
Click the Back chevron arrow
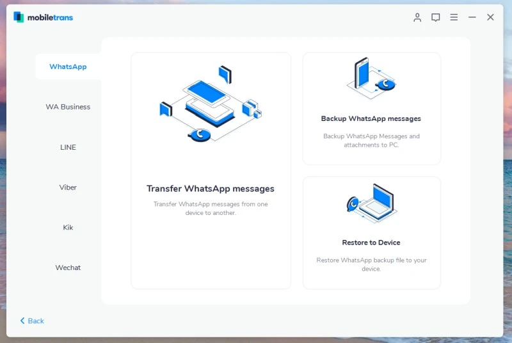click(22, 321)
